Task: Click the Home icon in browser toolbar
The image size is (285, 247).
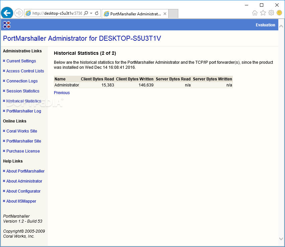Action: [x=255, y=13]
